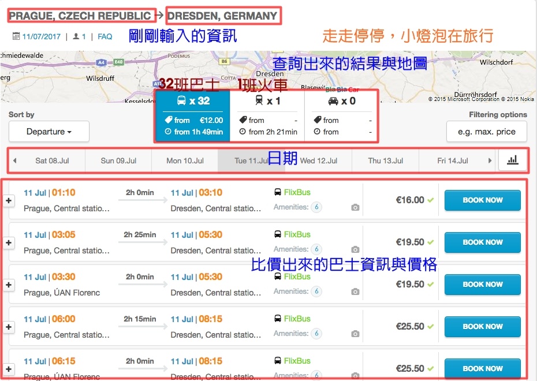Expand the 06:00 departure trip details
The width and height of the screenshot is (537, 381).
click(x=9, y=327)
